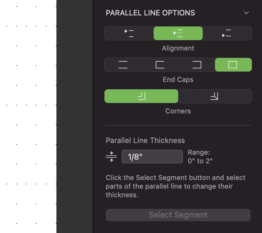Click the Corners label
The image size is (262, 233).
(178, 111)
